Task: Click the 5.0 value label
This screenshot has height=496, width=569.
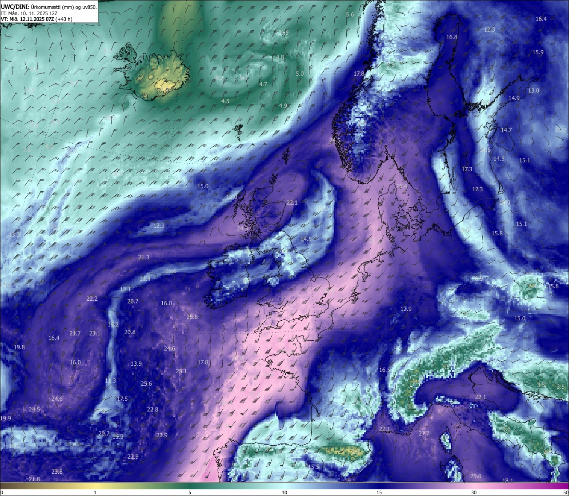Action: point(300,74)
